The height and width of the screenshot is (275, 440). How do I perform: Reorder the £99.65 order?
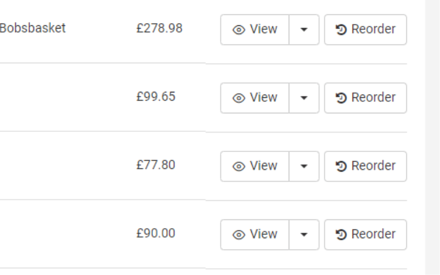[365, 98]
